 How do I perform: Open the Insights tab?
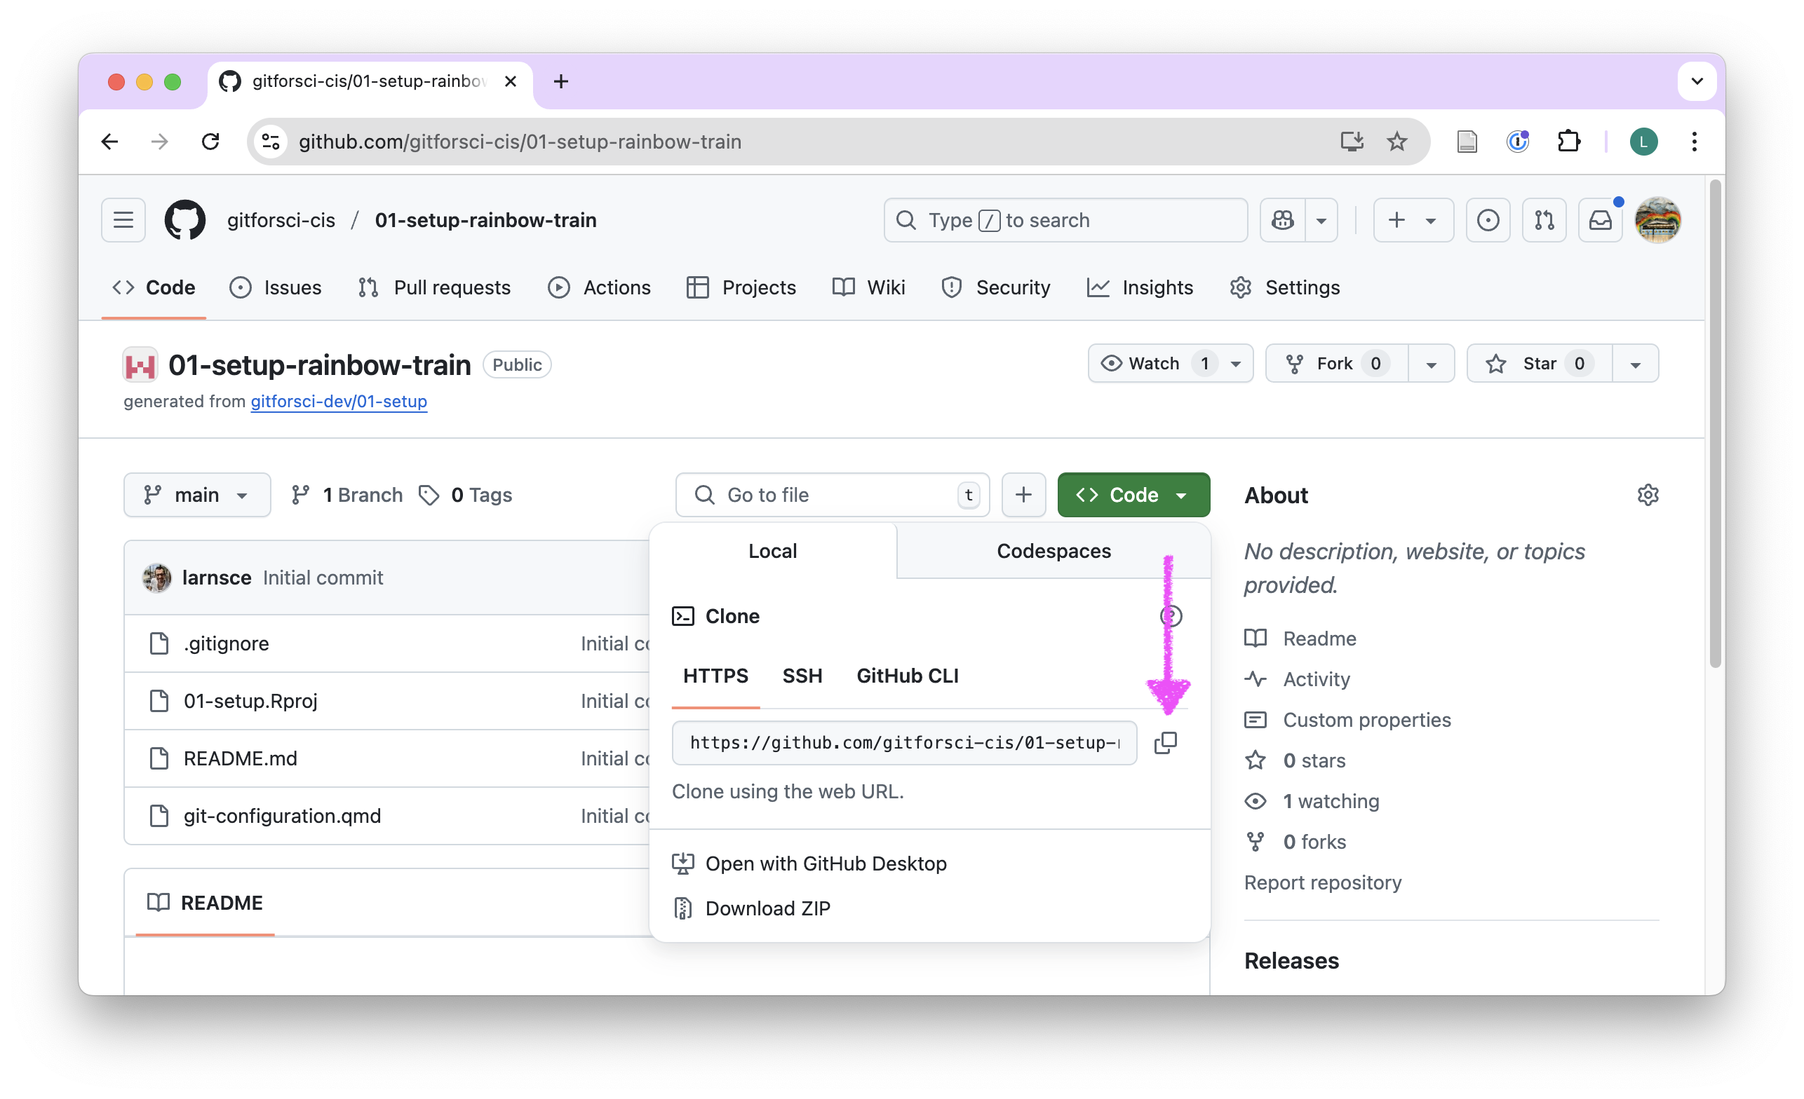pos(1140,287)
